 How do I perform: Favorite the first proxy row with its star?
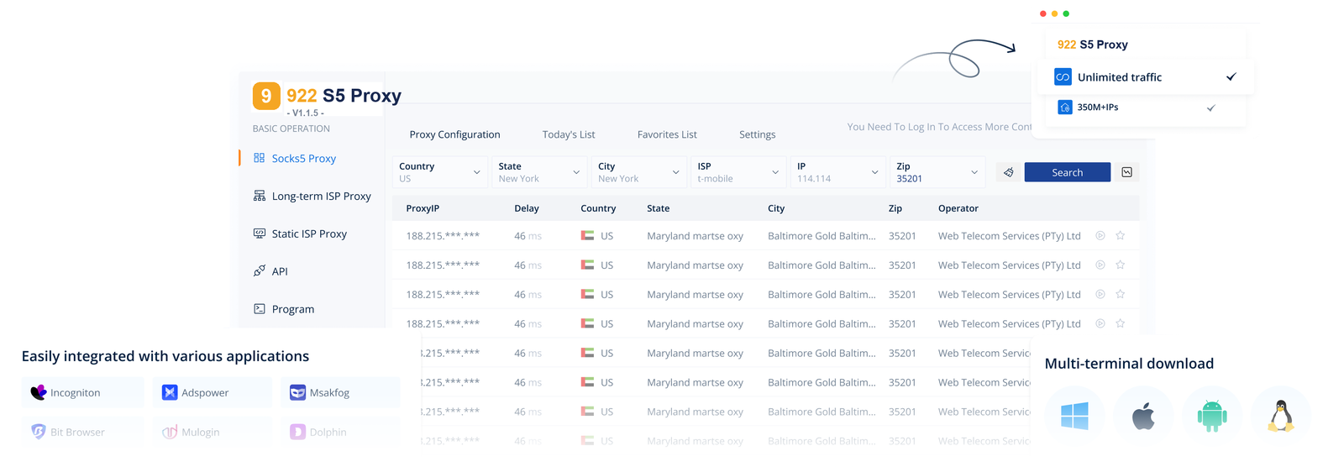click(1120, 236)
